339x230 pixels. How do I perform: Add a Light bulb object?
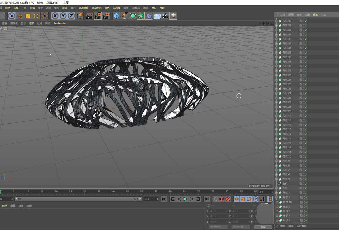(x=173, y=16)
